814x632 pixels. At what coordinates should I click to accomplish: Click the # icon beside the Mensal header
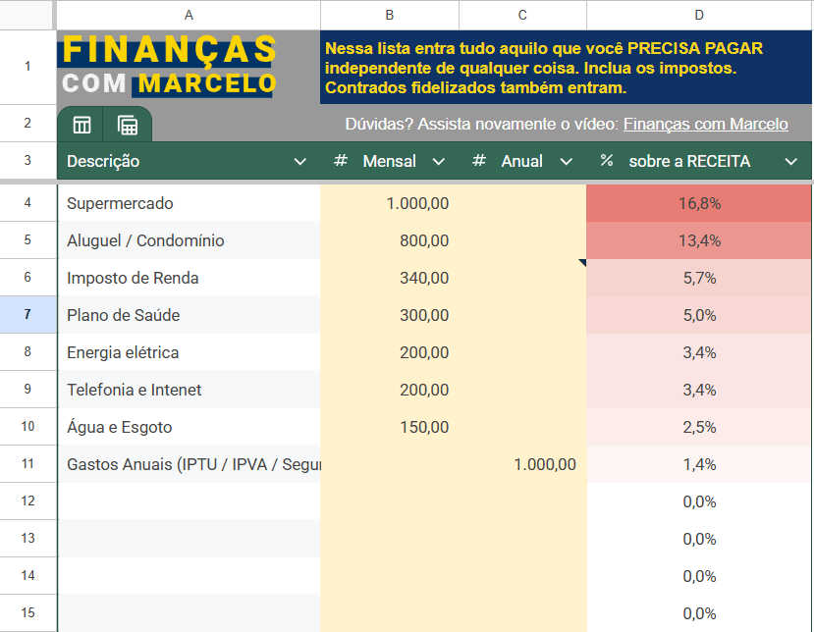click(x=339, y=160)
